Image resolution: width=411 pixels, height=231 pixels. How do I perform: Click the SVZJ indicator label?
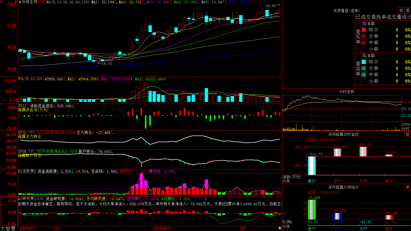tap(22, 106)
